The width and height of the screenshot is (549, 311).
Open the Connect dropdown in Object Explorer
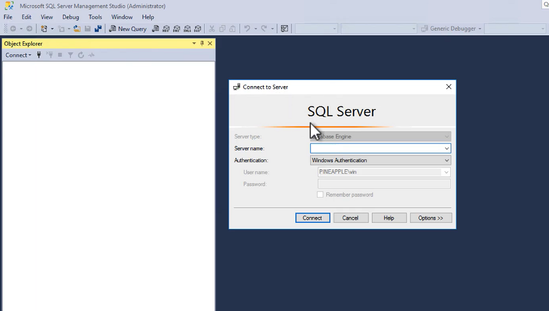pyautogui.click(x=18, y=55)
